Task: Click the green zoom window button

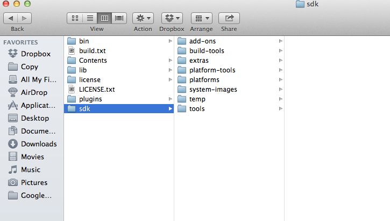Action: pos(27,4)
